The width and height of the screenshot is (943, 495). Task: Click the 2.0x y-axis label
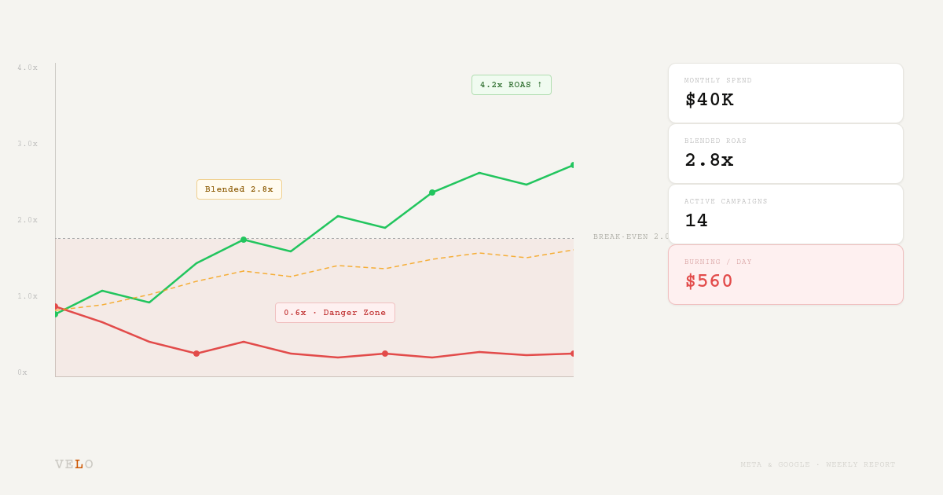tap(28, 220)
